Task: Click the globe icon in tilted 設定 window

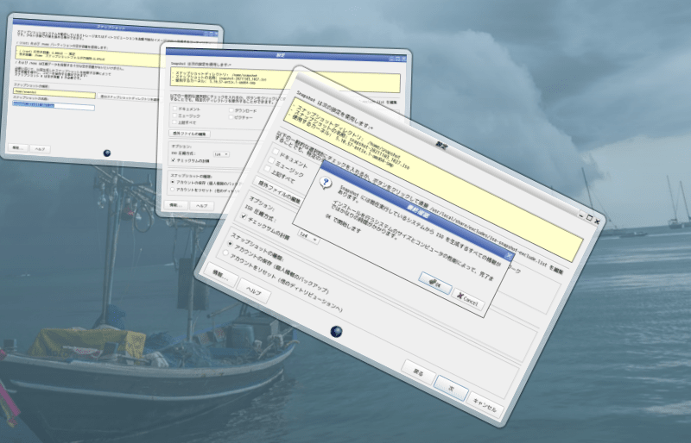Action: [x=336, y=331]
